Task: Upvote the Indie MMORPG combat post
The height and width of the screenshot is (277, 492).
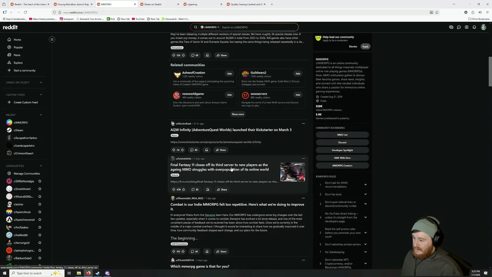Action: pos(174,251)
